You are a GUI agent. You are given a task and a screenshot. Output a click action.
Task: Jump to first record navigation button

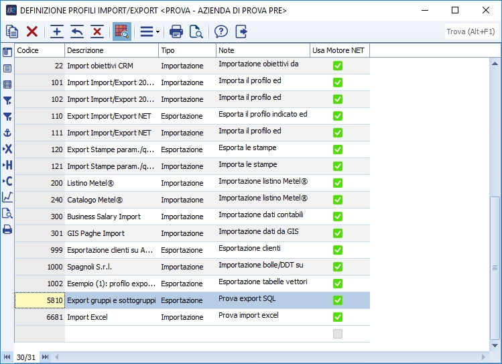7,357
